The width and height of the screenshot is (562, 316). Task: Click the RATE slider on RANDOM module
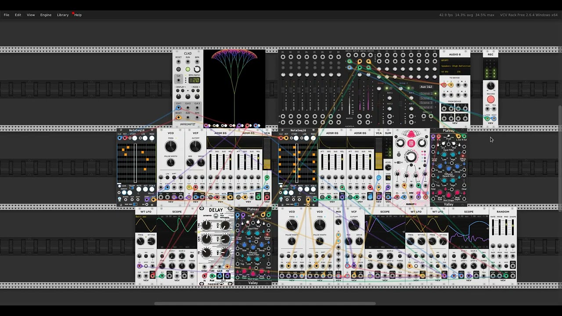click(x=494, y=227)
